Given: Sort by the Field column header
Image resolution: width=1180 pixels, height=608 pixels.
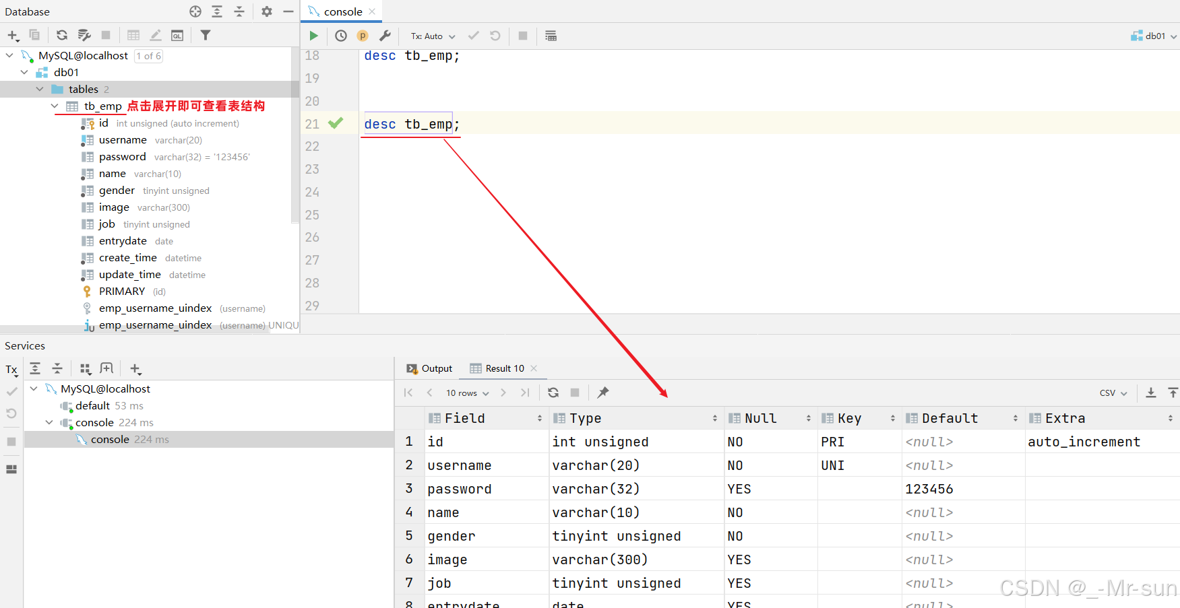Looking at the screenshot, I should coord(486,418).
